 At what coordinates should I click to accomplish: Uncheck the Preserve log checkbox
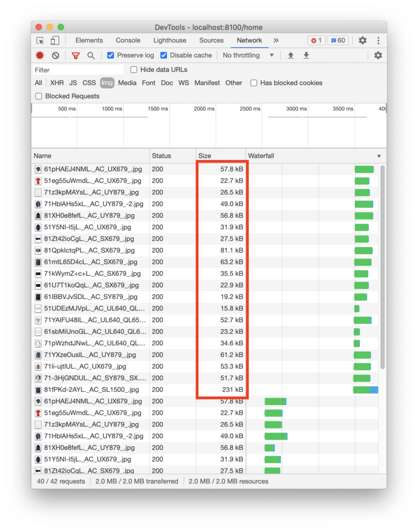point(111,55)
